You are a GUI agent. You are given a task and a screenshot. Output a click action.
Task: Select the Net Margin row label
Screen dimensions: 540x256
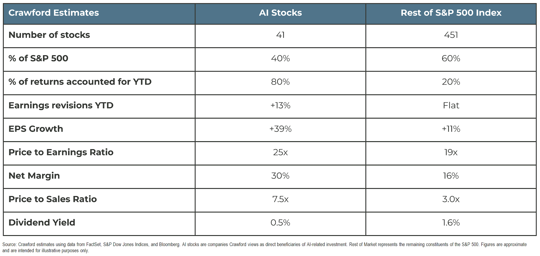34,176
